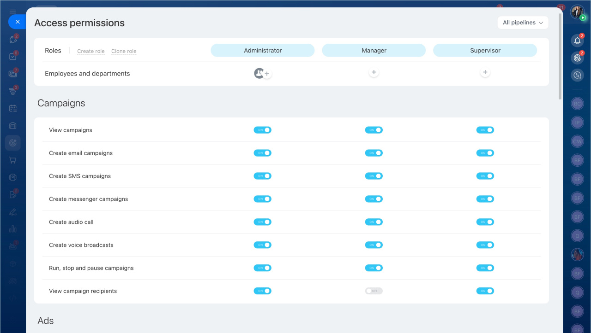The height and width of the screenshot is (333, 591).
Task: Open chat with the CW contact avatar
Action: 577,141
